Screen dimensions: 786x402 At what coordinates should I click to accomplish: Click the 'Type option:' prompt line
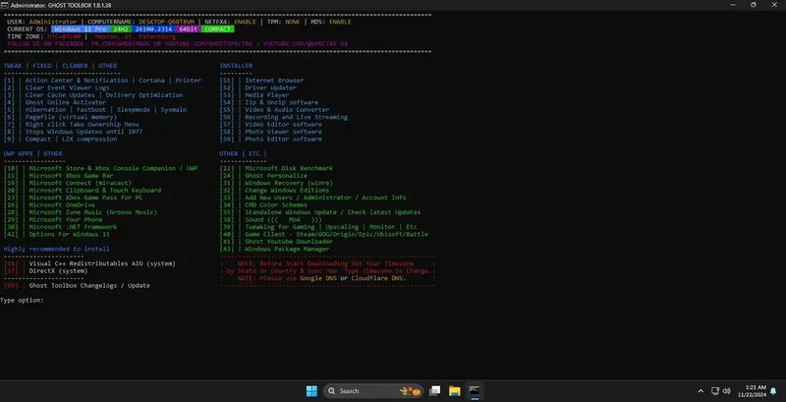click(22, 300)
